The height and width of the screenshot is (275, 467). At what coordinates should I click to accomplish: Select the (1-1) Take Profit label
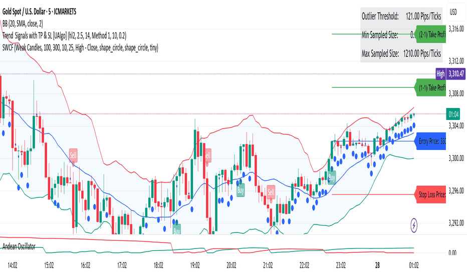pyautogui.click(x=430, y=87)
